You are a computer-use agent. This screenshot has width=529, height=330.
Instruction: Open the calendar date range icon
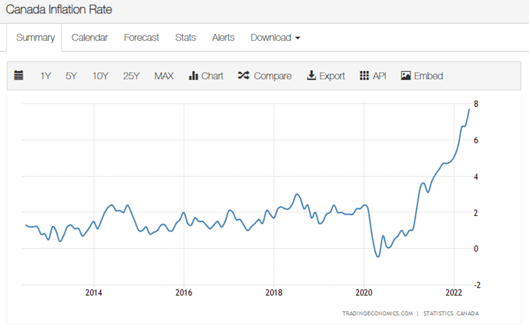click(x=18, y=75)
